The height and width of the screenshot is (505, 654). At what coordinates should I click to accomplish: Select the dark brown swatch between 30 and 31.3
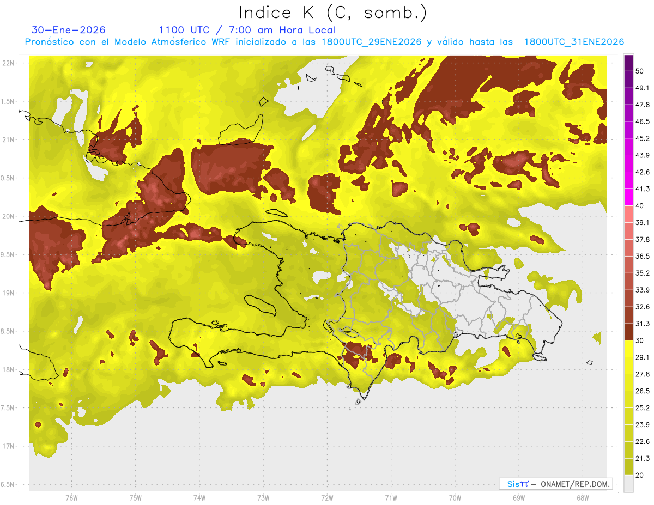point(628,332)
